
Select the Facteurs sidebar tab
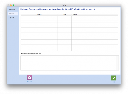click(x=13, y=14)
